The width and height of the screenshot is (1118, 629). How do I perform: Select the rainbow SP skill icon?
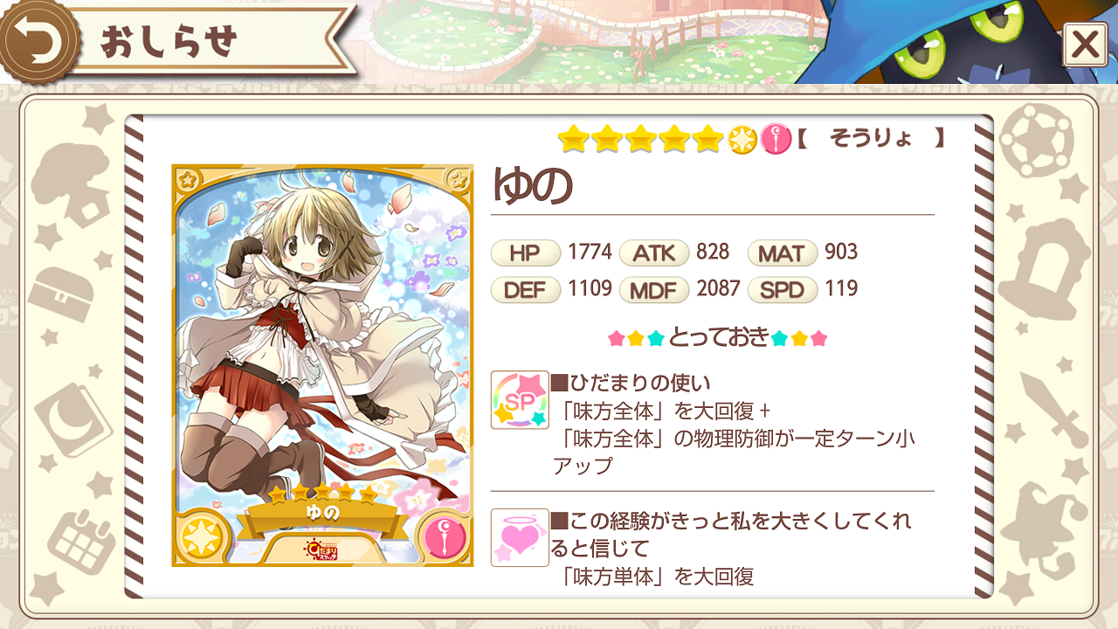point(520,399)
